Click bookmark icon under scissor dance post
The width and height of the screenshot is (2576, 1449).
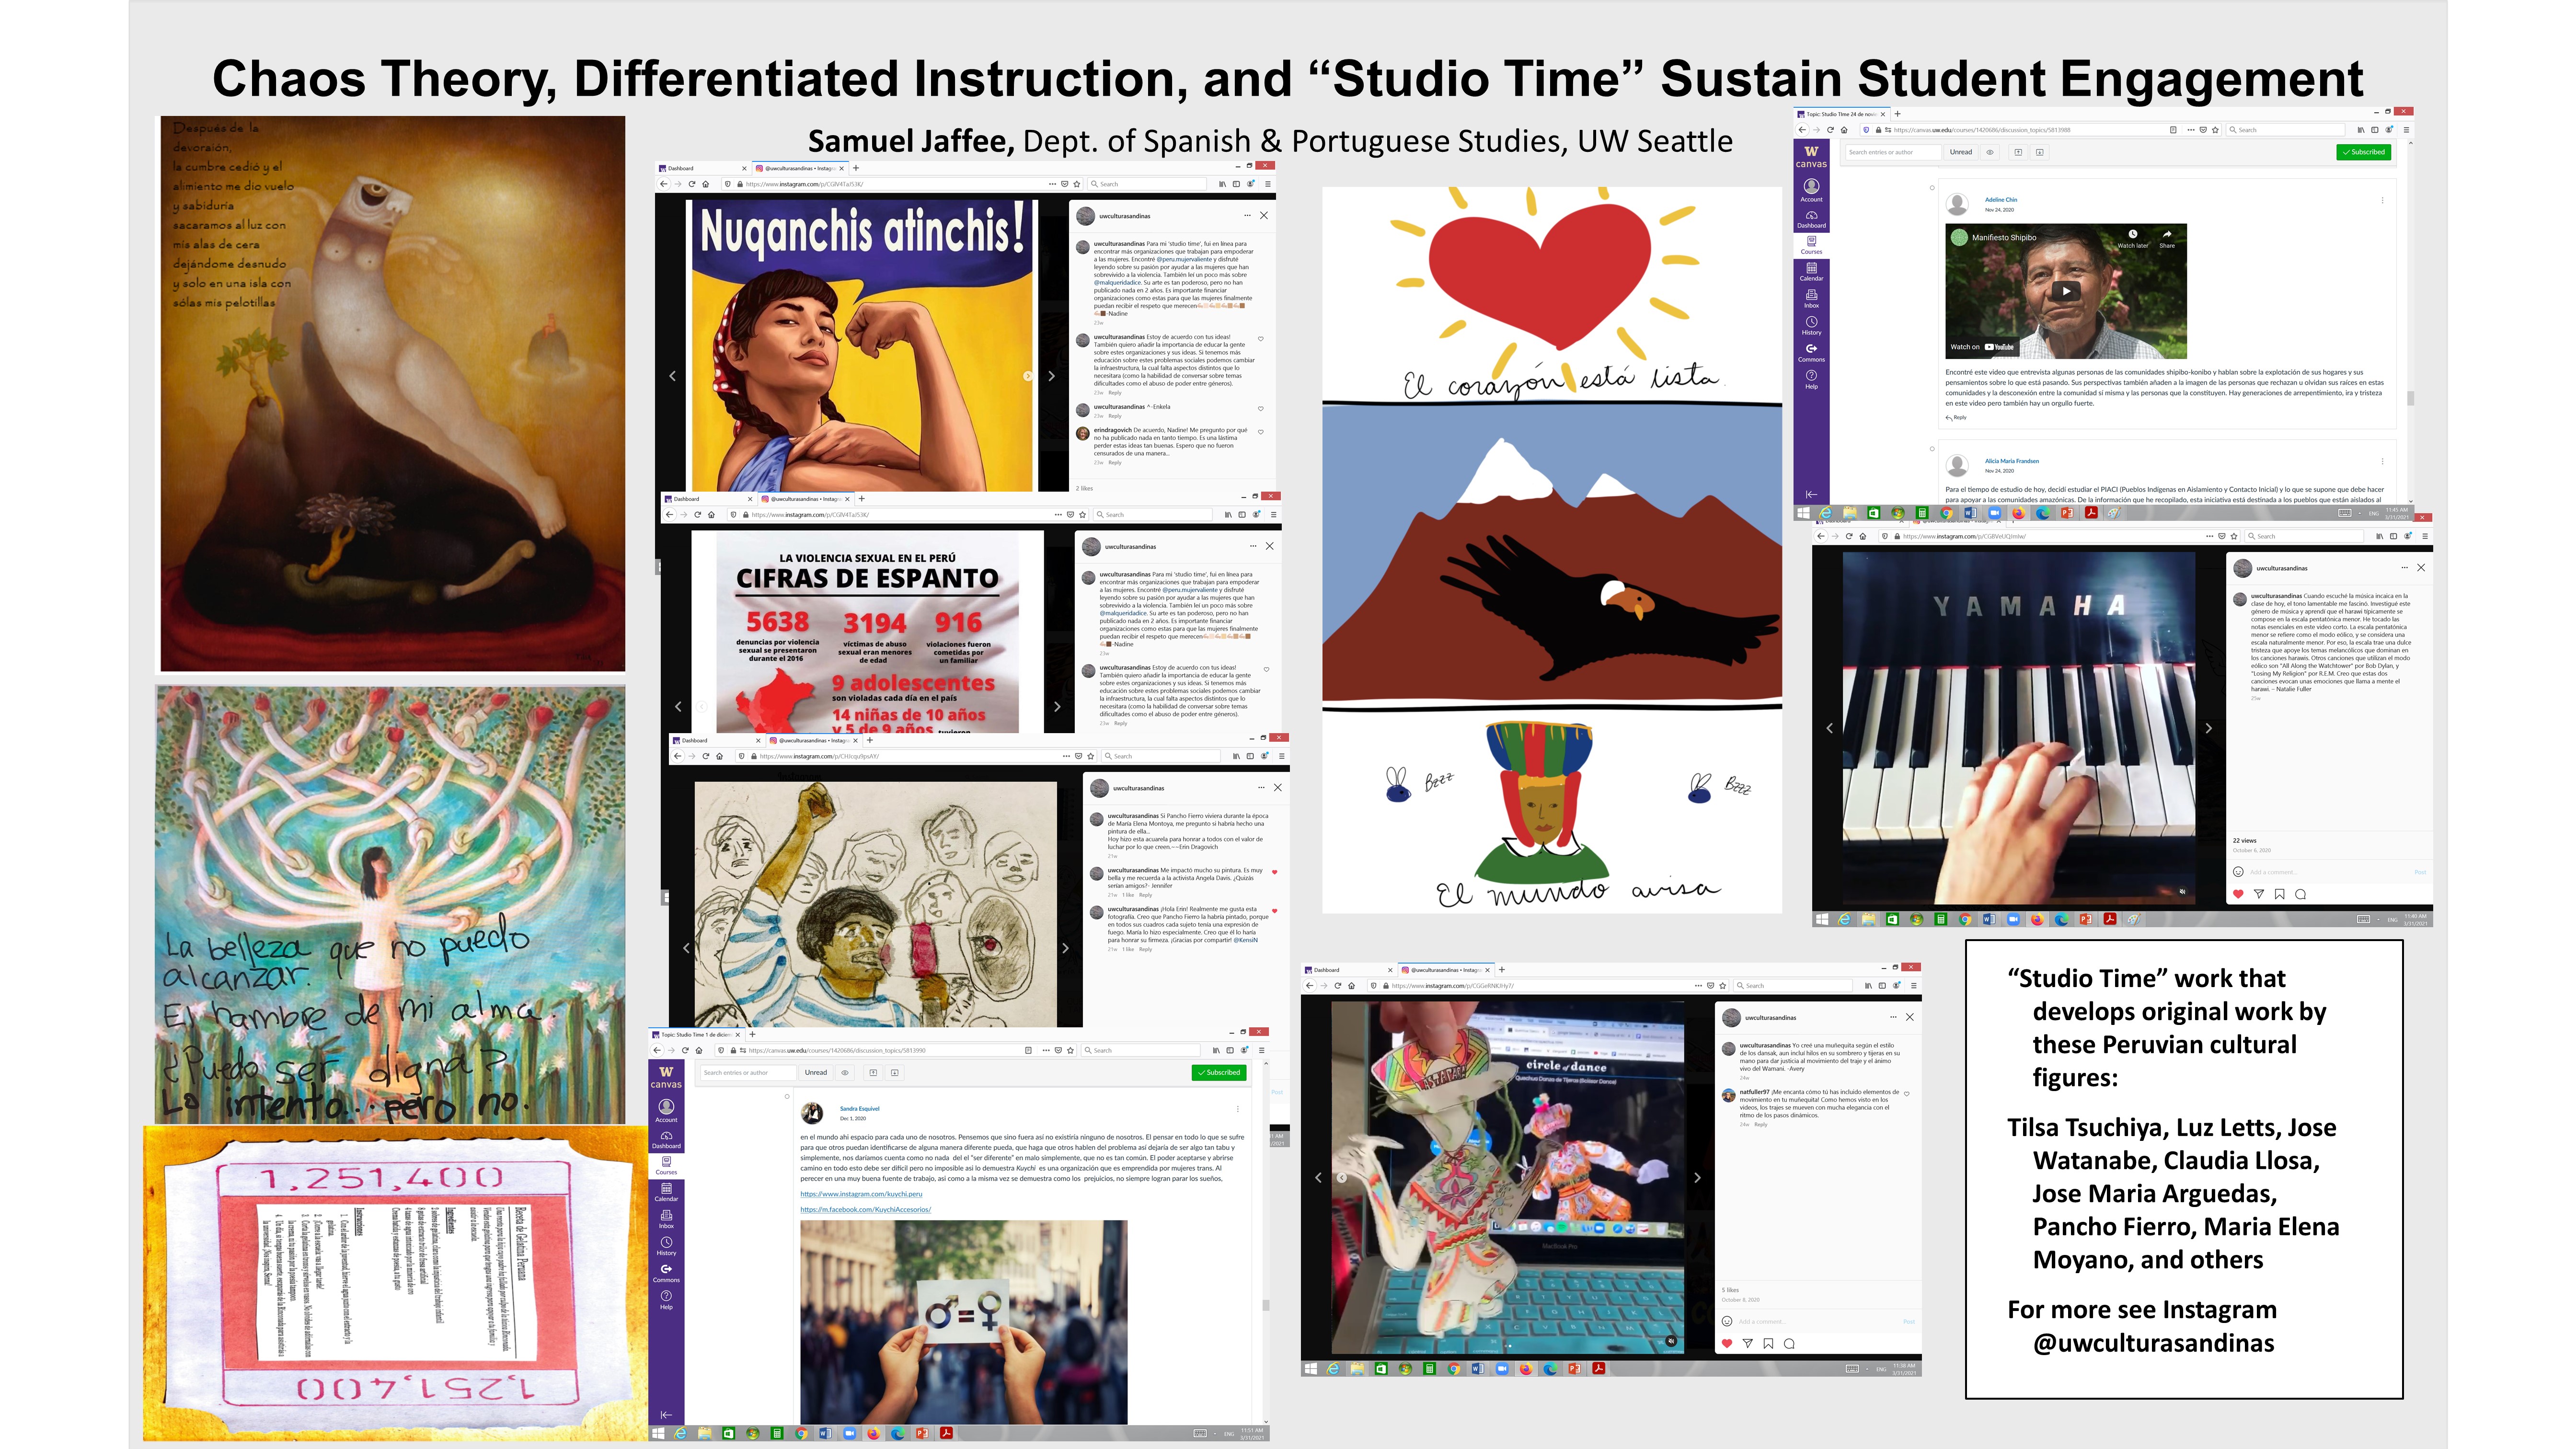pos(1768,1343)
